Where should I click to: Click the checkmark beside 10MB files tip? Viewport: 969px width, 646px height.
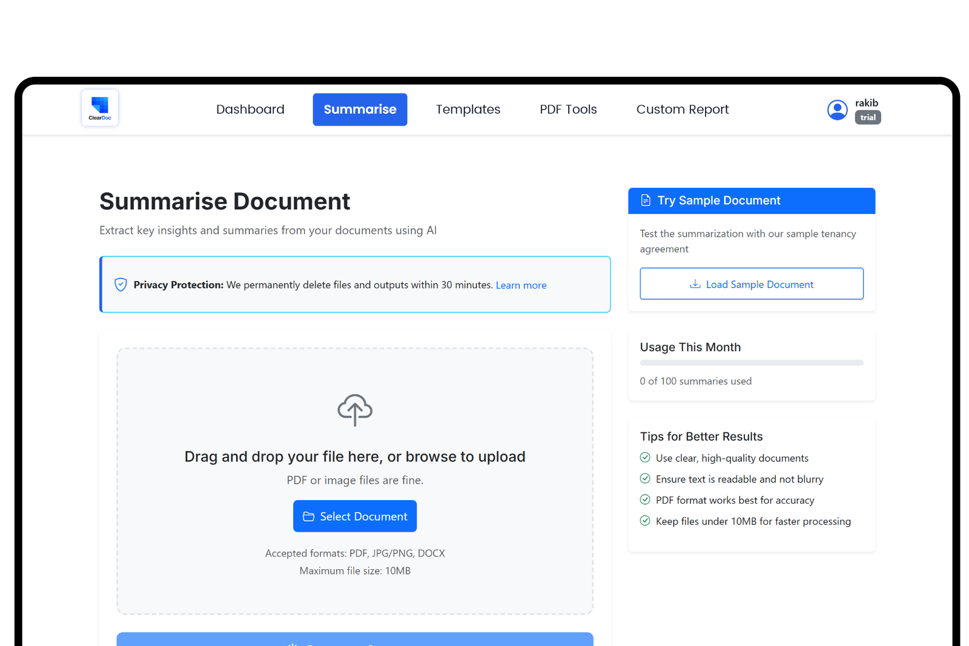click(x=645, y=521)
